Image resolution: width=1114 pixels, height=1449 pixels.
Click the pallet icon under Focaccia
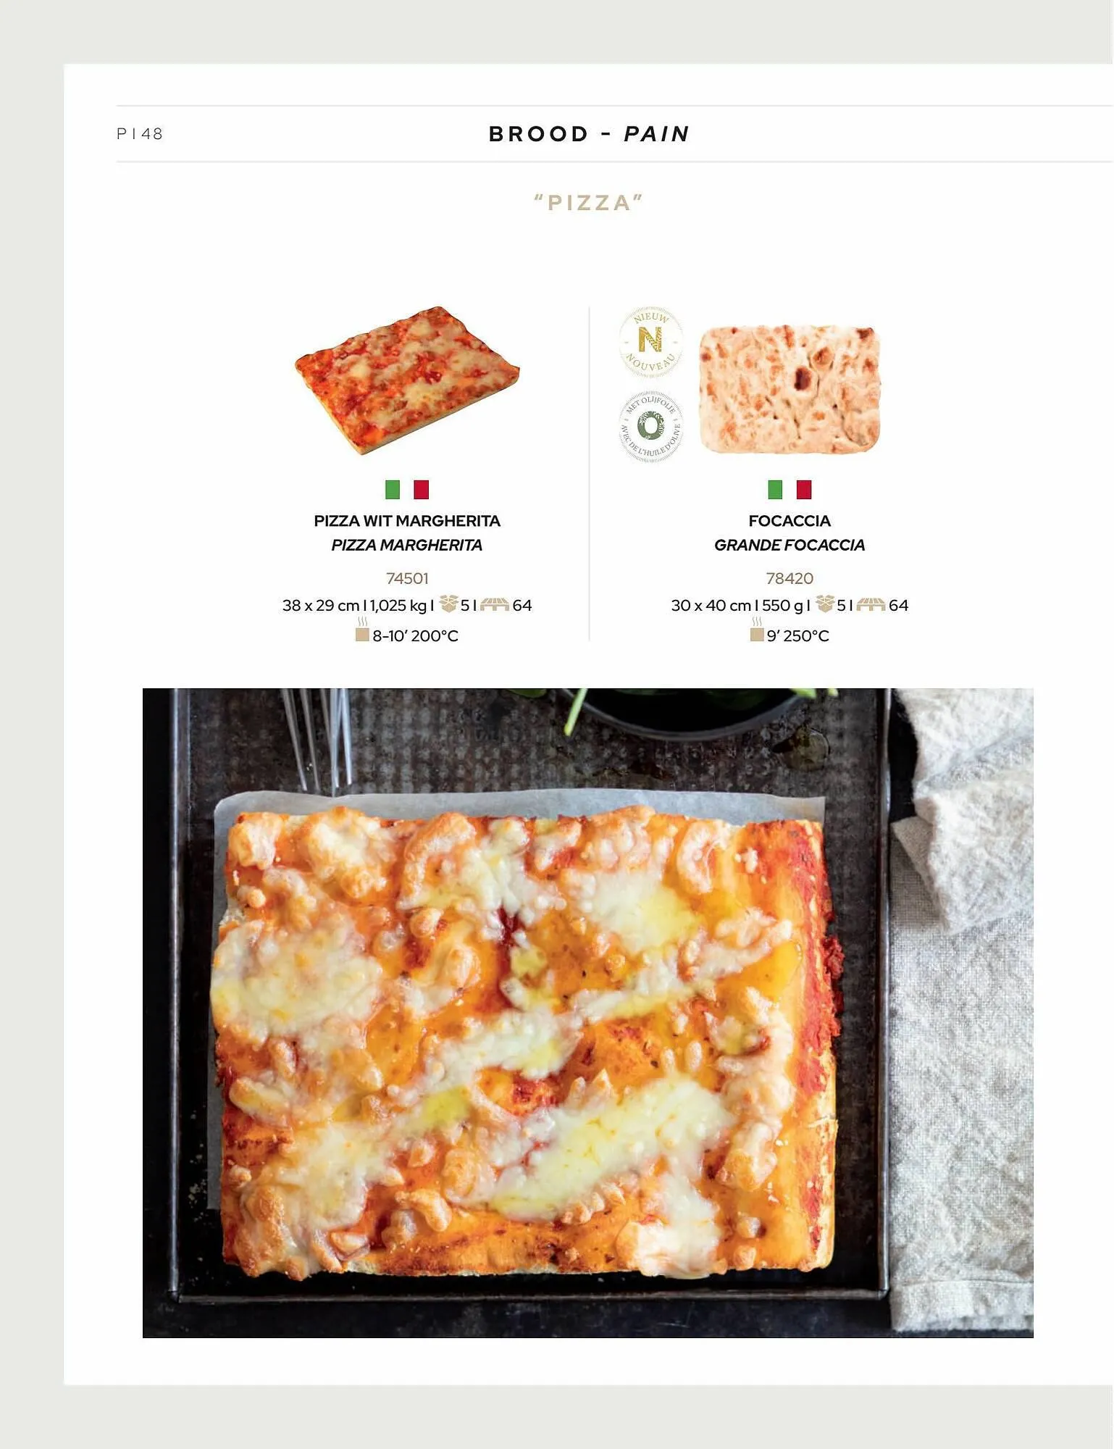click(x=871, y=604)
